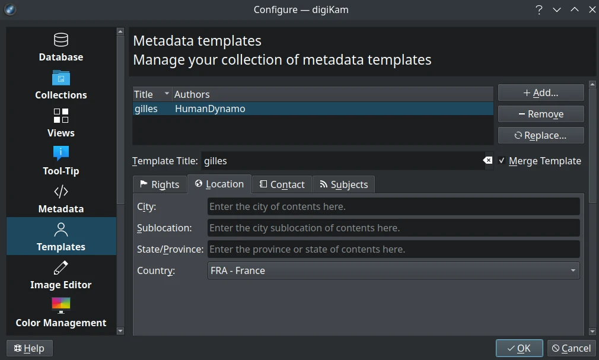Image resolution: width=599 pixels, height=360 pixels.
Task: Open the Database settings section
Action: (x=60, y=46)
